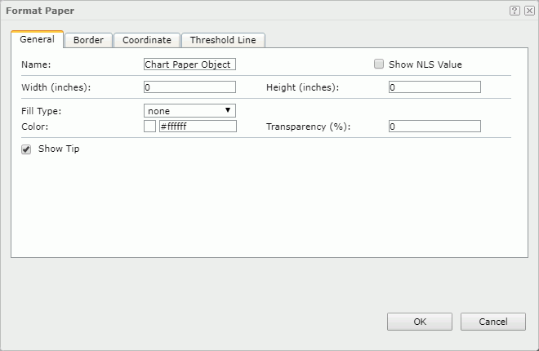Click the Transparency (%): label

tap(309, 127)
